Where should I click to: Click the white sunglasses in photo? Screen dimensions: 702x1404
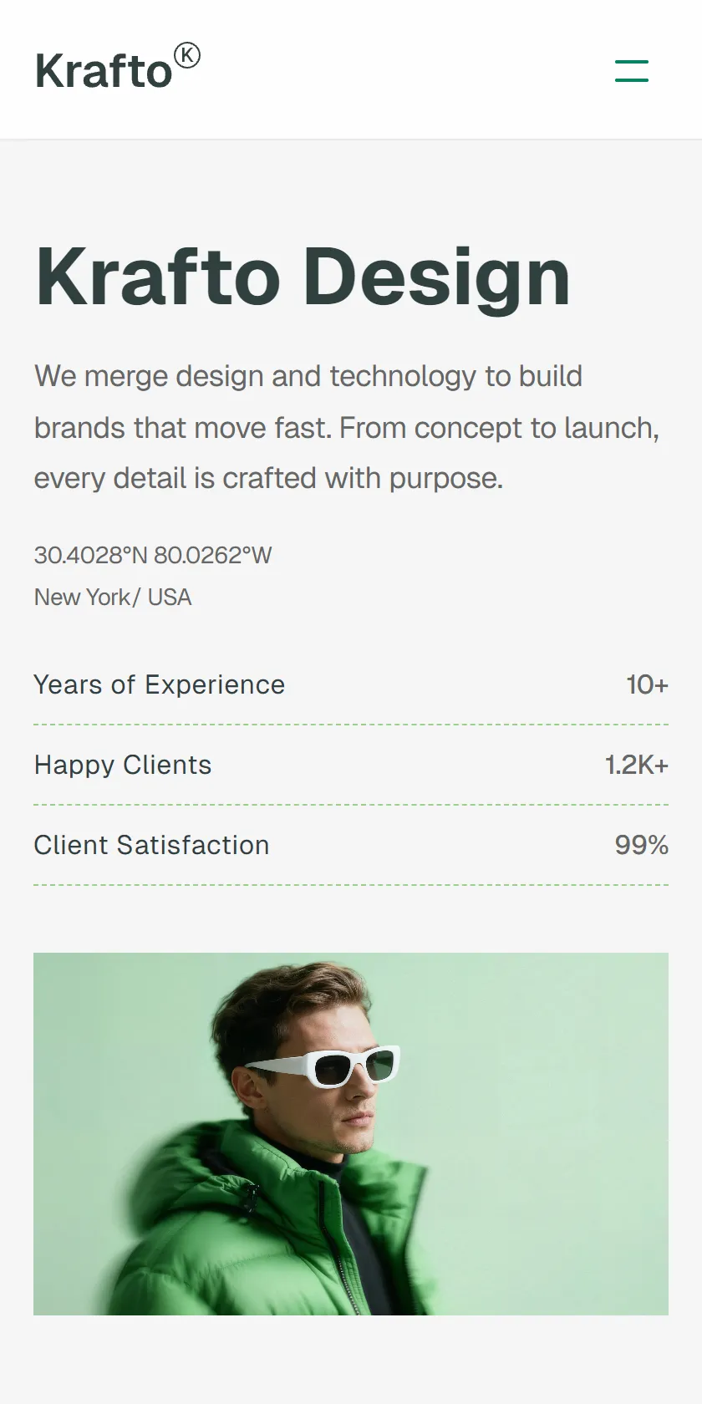(x=323, y=1066)
